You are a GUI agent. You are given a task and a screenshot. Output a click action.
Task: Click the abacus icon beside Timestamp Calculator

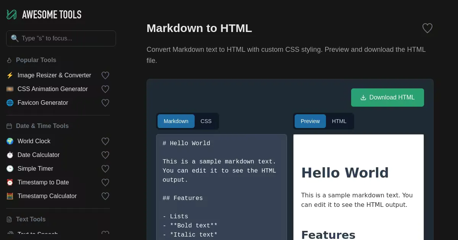coord(10,196)
